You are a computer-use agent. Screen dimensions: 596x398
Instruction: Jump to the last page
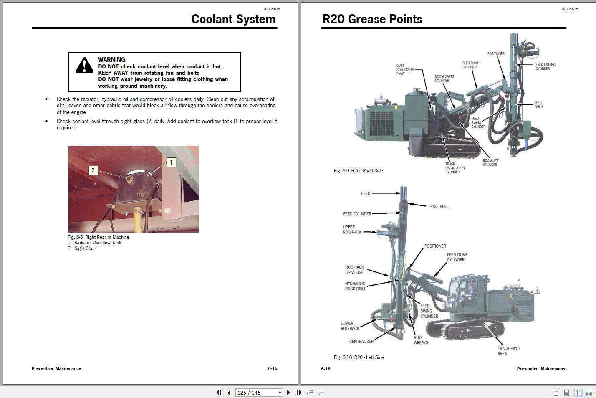(x=299, y=393)
